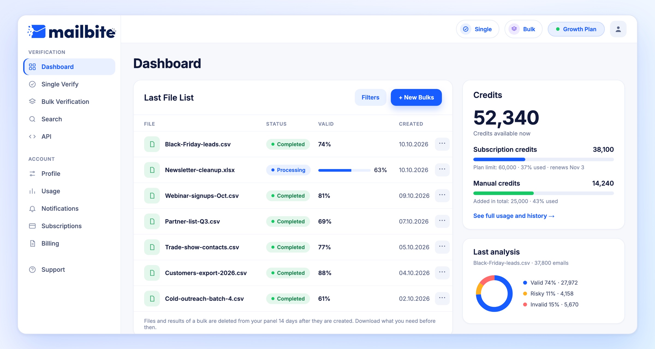
Task: Open more options for Partner-list-Q3.csv
Action: click(442, 221)
